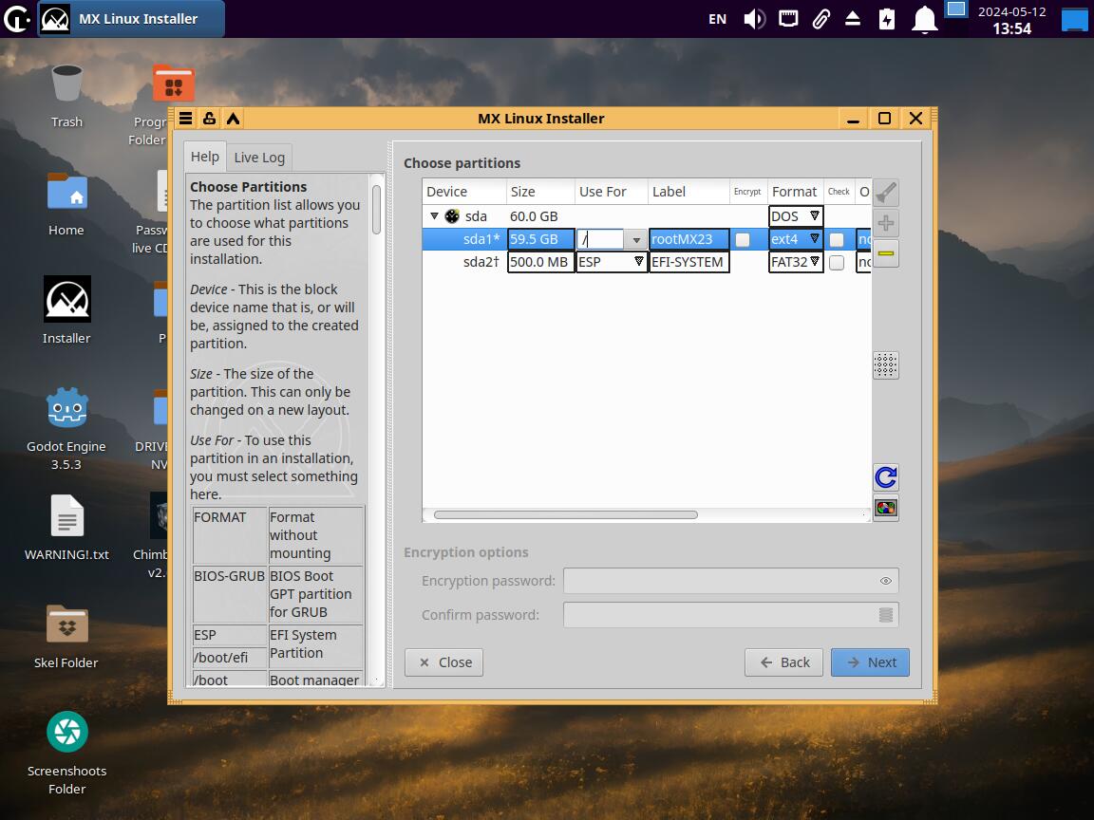The width and height of the screenshot is (1094, 820).
Task: Open the ESP Use For dropdown on sda2
Action: point(612,262)
